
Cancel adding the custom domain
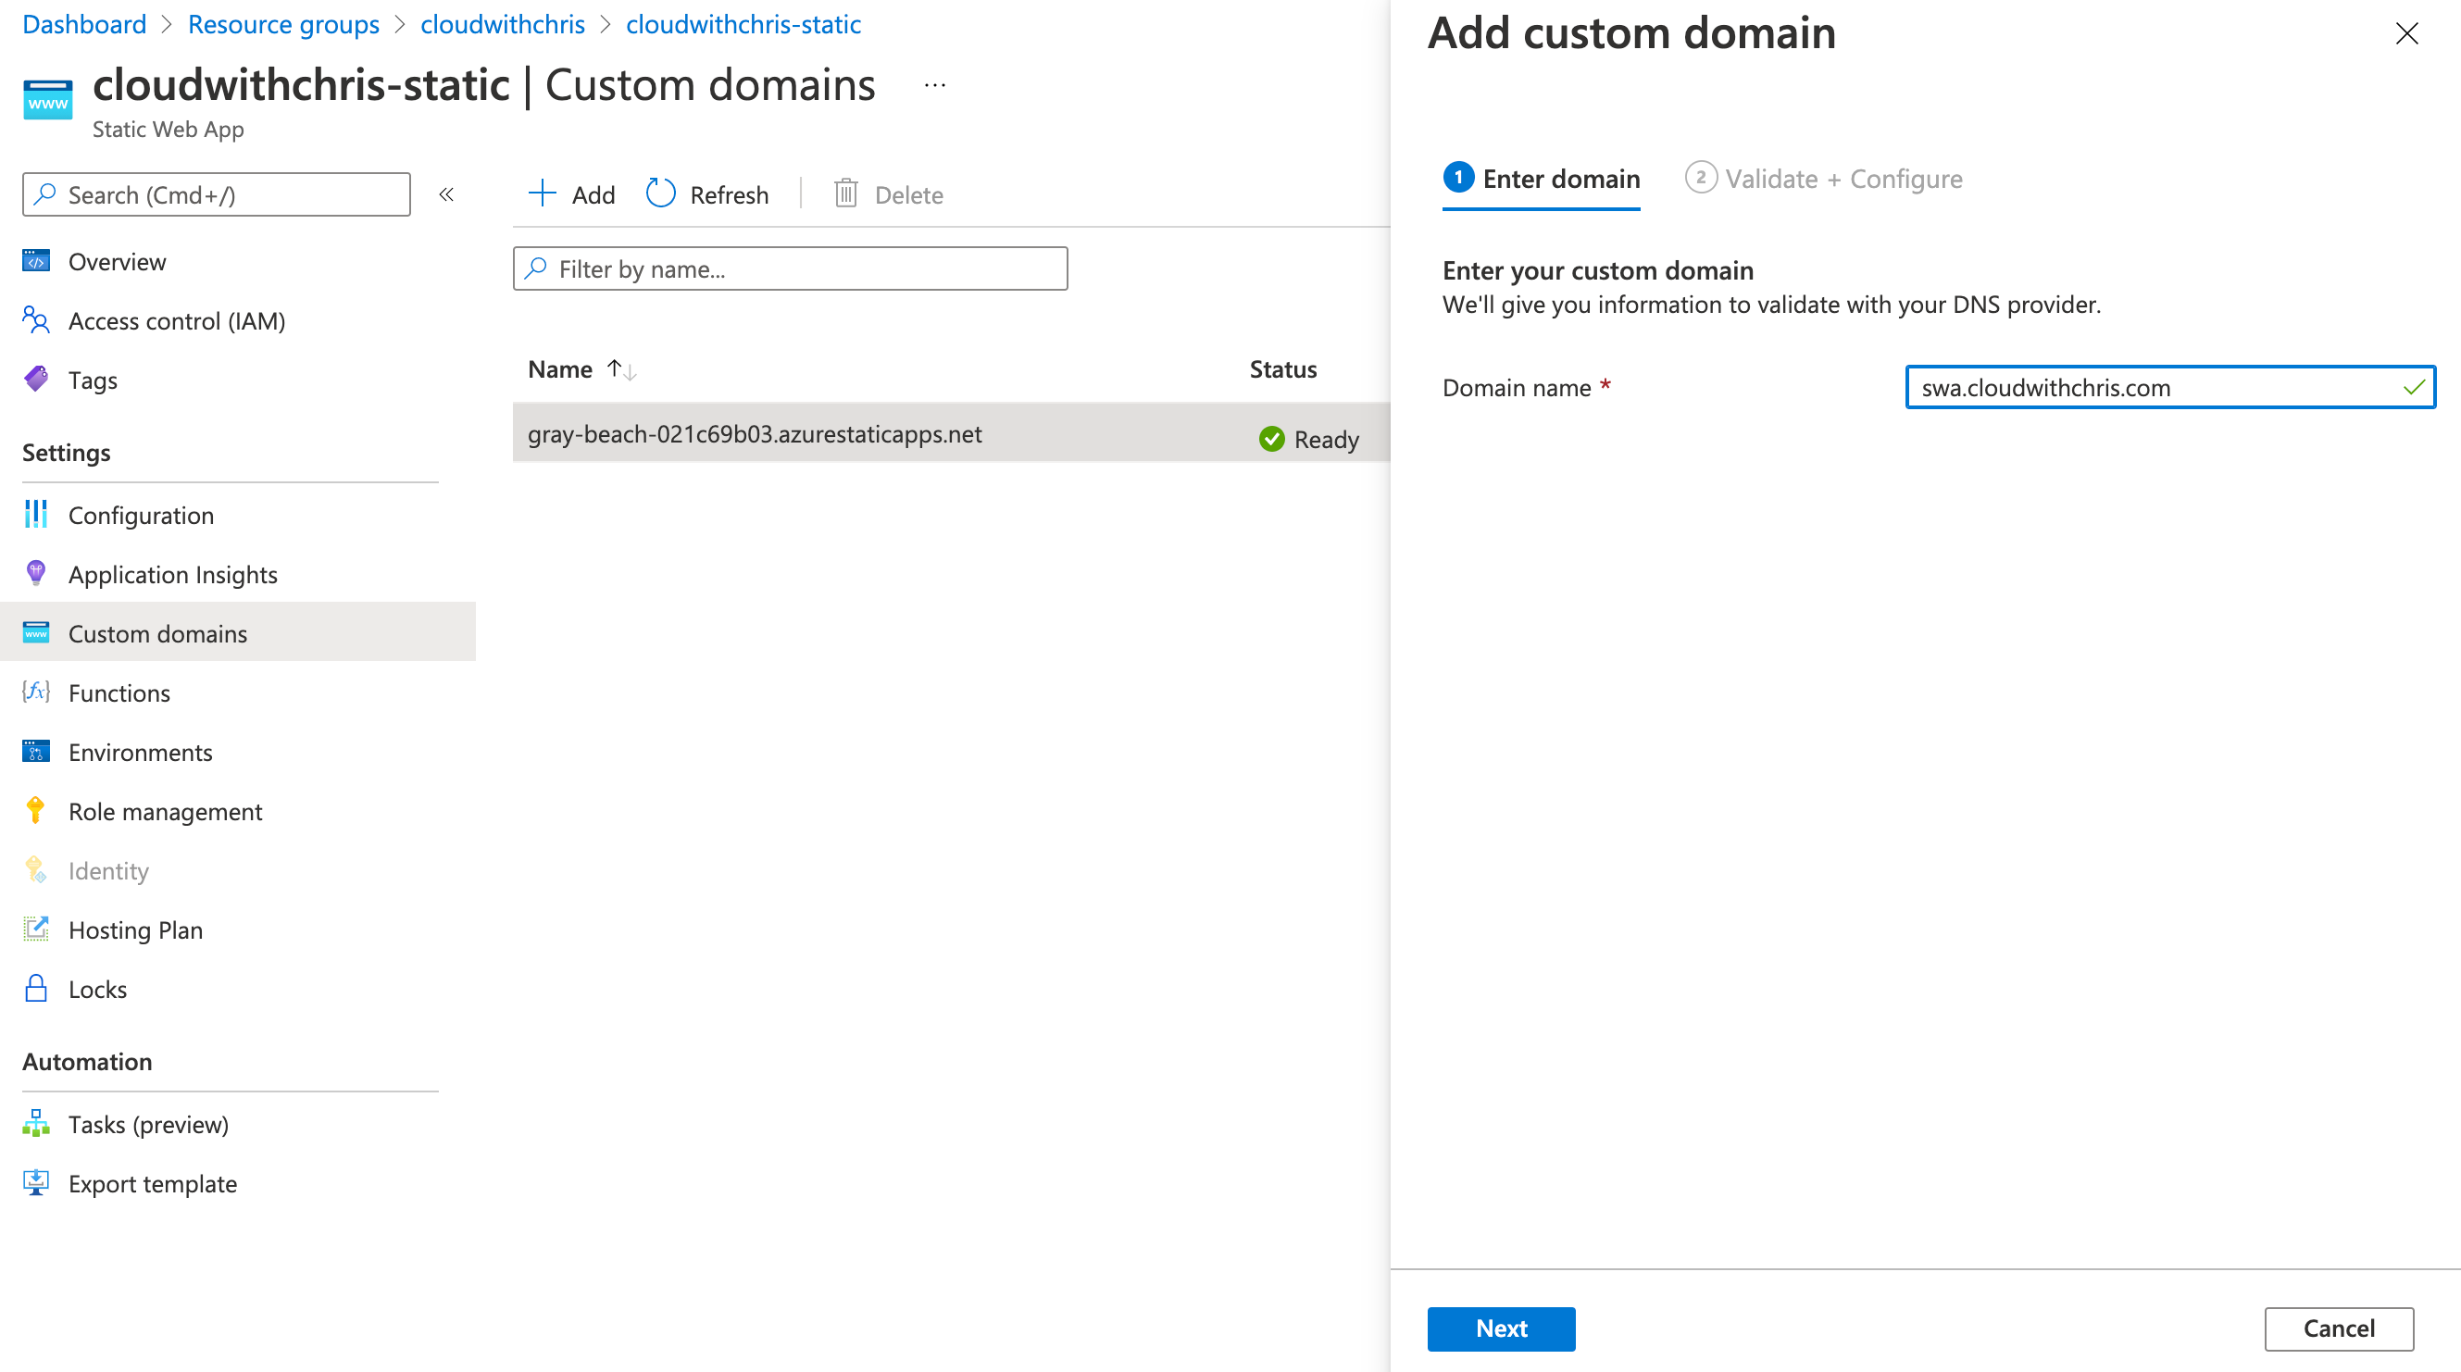coord(2339,1328)
